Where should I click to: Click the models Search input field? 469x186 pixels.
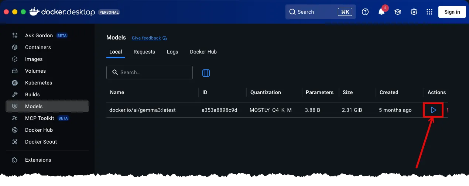[x=150, y=72]
